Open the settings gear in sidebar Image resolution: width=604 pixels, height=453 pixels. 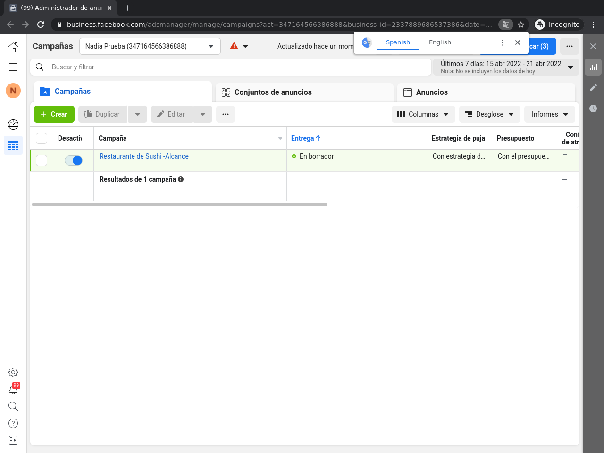13,372
